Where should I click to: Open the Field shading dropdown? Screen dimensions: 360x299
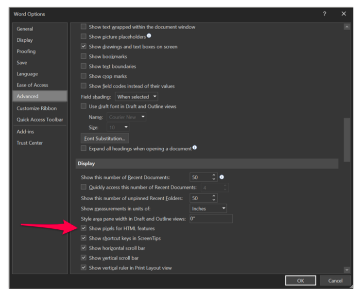136,97
